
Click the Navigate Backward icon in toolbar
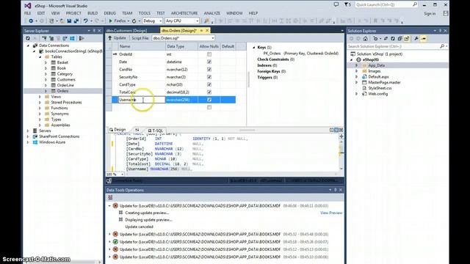click(x=31, y=21)
